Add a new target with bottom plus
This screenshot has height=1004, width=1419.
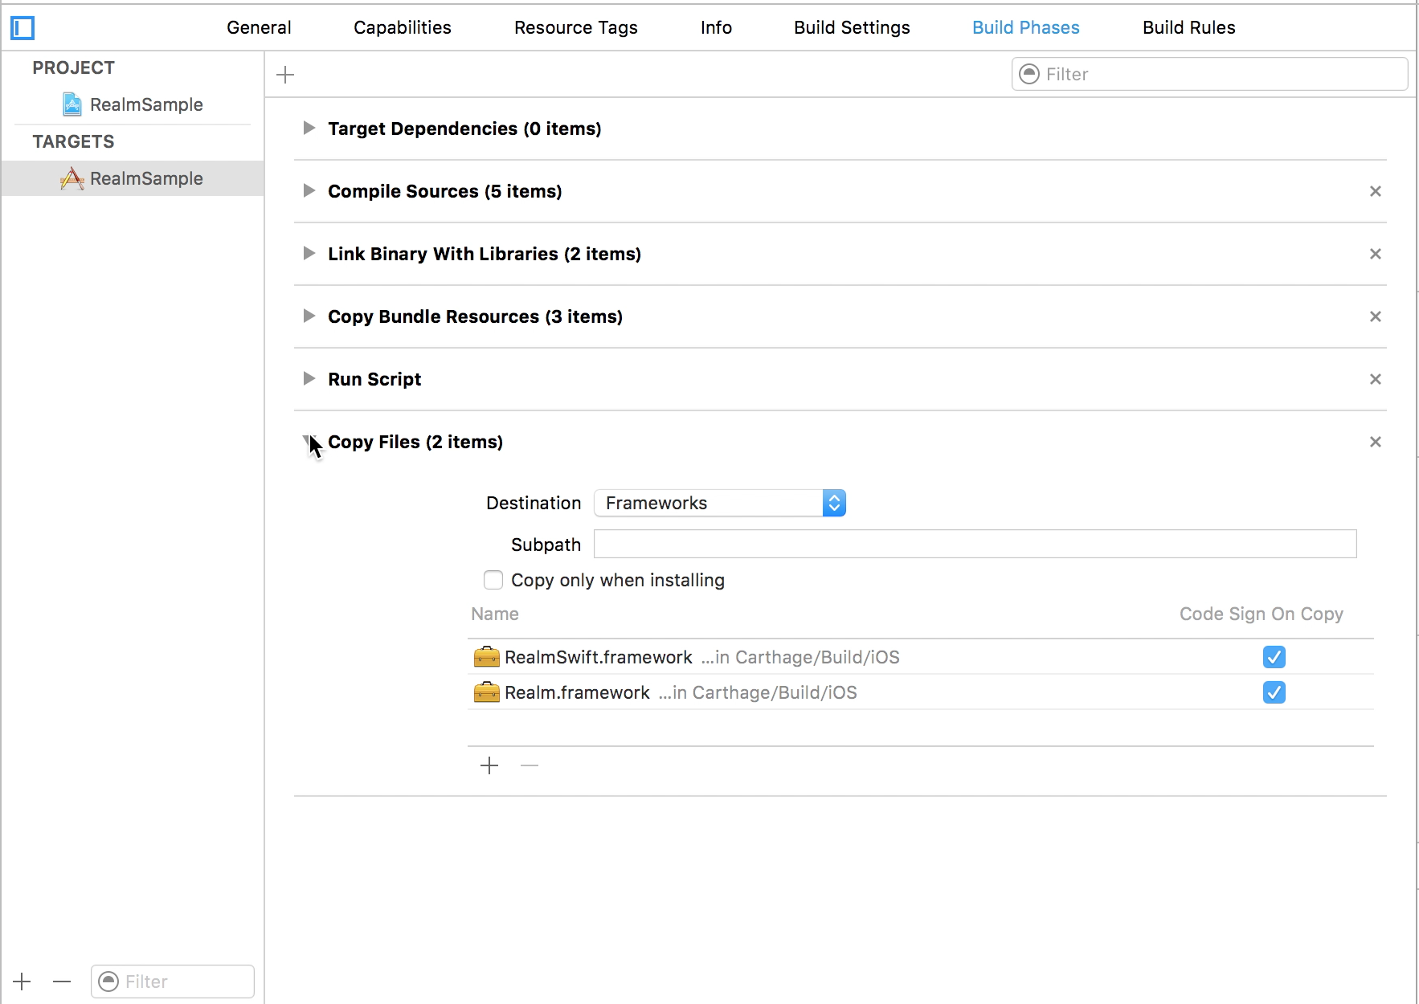22,982
